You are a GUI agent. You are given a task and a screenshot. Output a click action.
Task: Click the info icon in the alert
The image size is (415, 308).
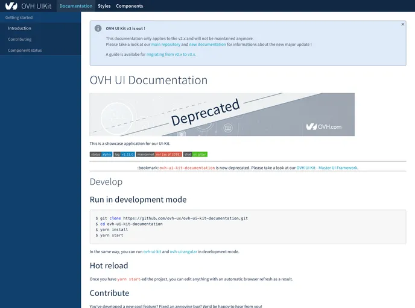pyautogui.click(x=98, y=28)
